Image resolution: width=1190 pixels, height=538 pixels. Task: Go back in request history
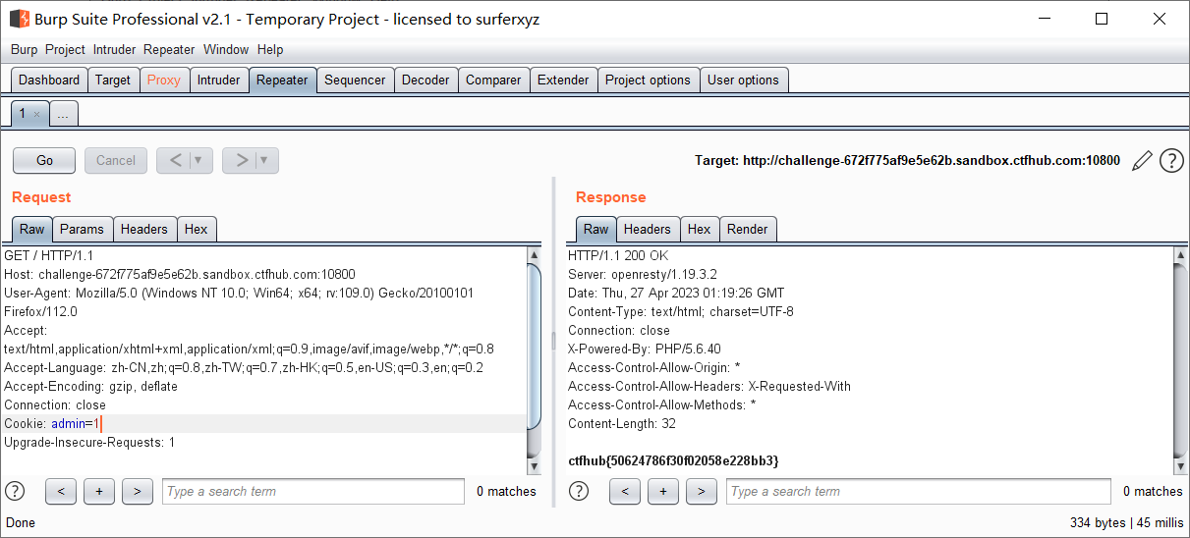pyautogui.click(x=173, y=160)
